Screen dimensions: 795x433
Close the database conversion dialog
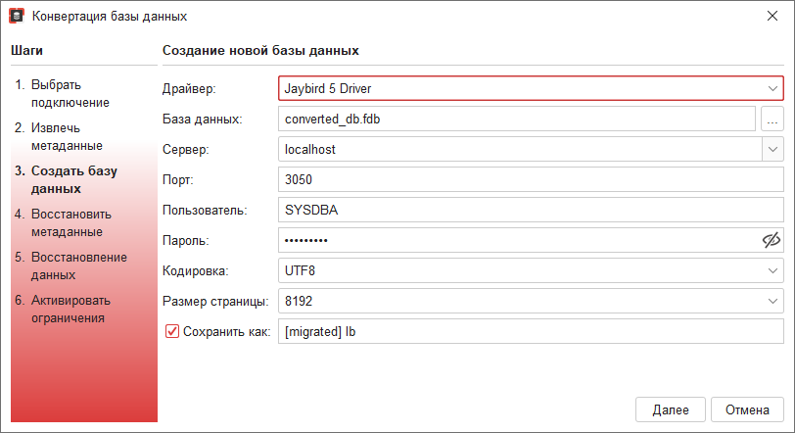(772, 16)
